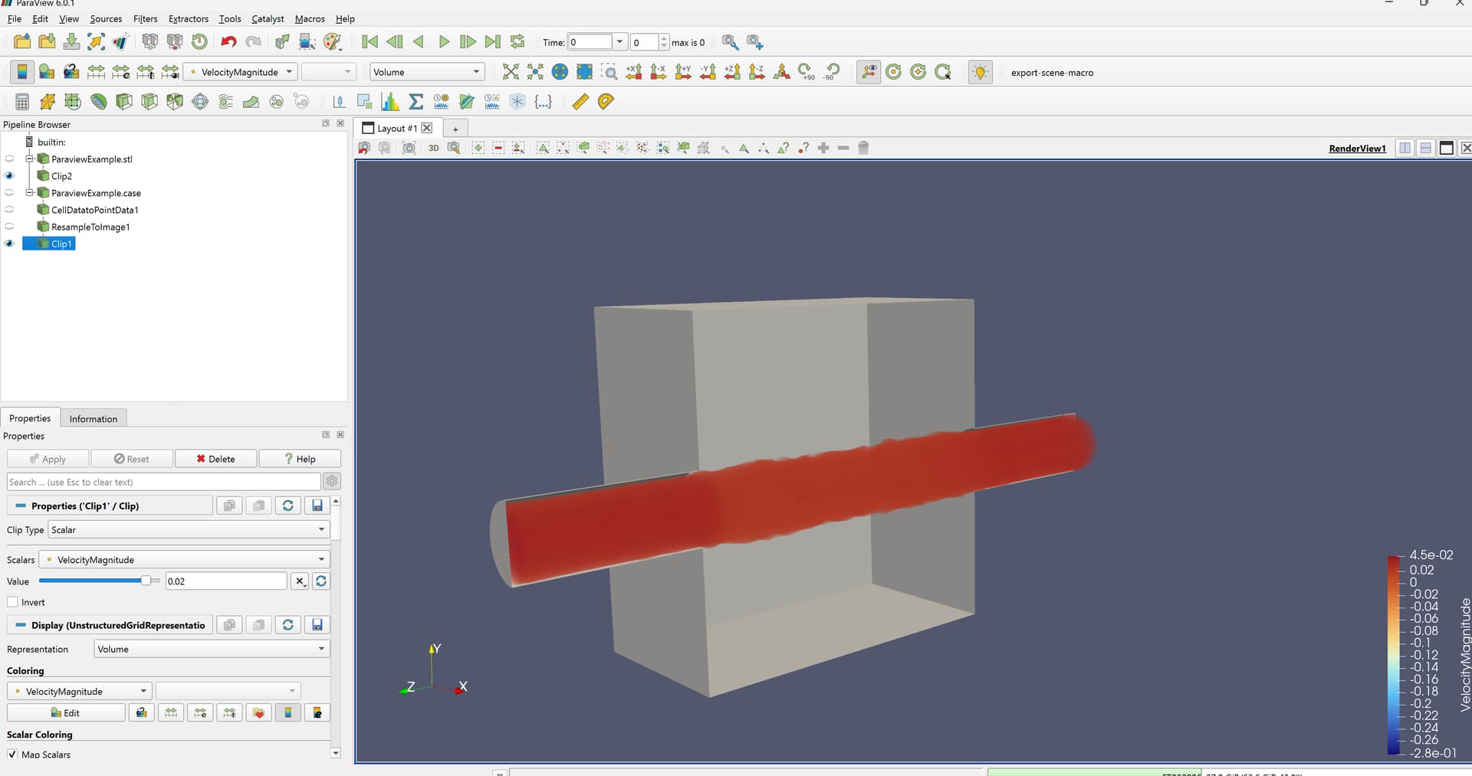1472x776 pixels.
Task: Rotate view 90 degrees clockwise
Action: pos(806,72)
